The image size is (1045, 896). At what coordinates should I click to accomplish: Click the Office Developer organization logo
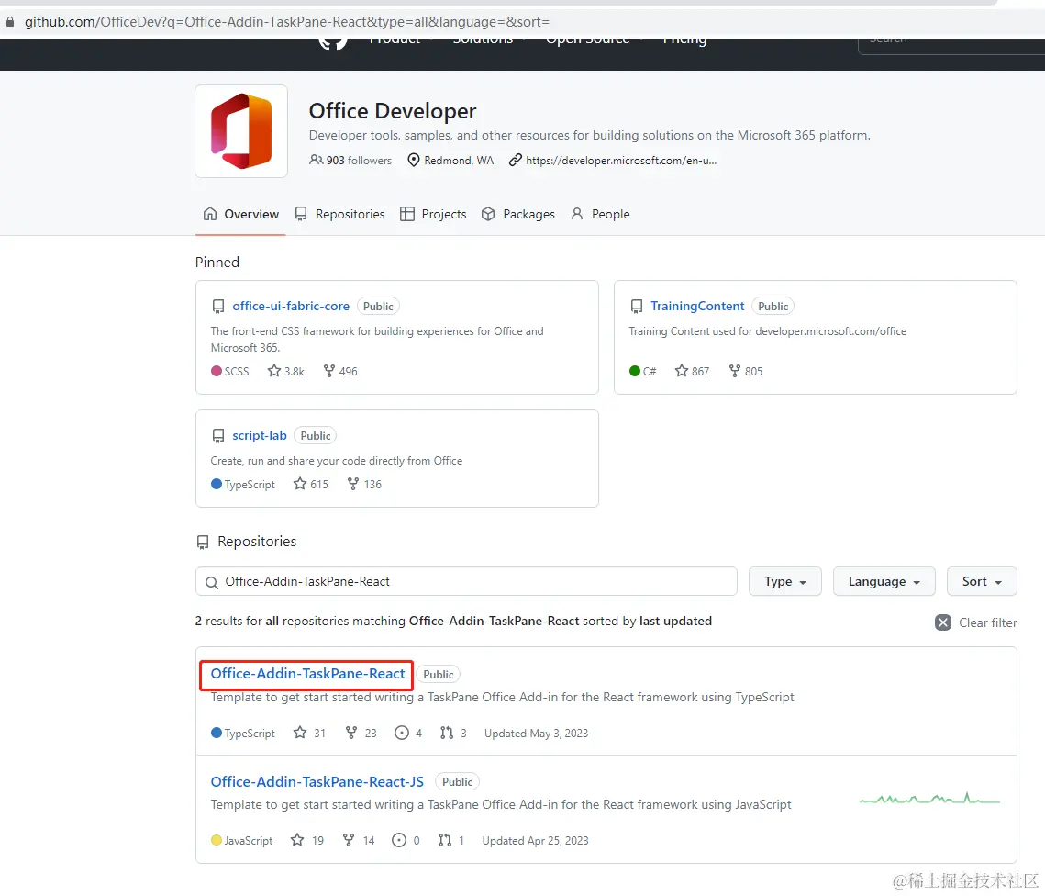click(x=241, y=131)
